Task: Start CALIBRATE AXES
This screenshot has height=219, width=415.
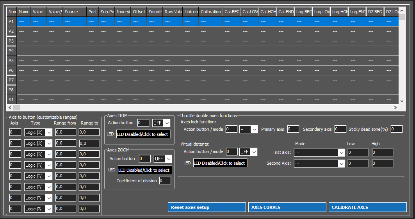Action: 368,207
